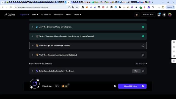Click the document icon left of Claim button

[115, 86]
